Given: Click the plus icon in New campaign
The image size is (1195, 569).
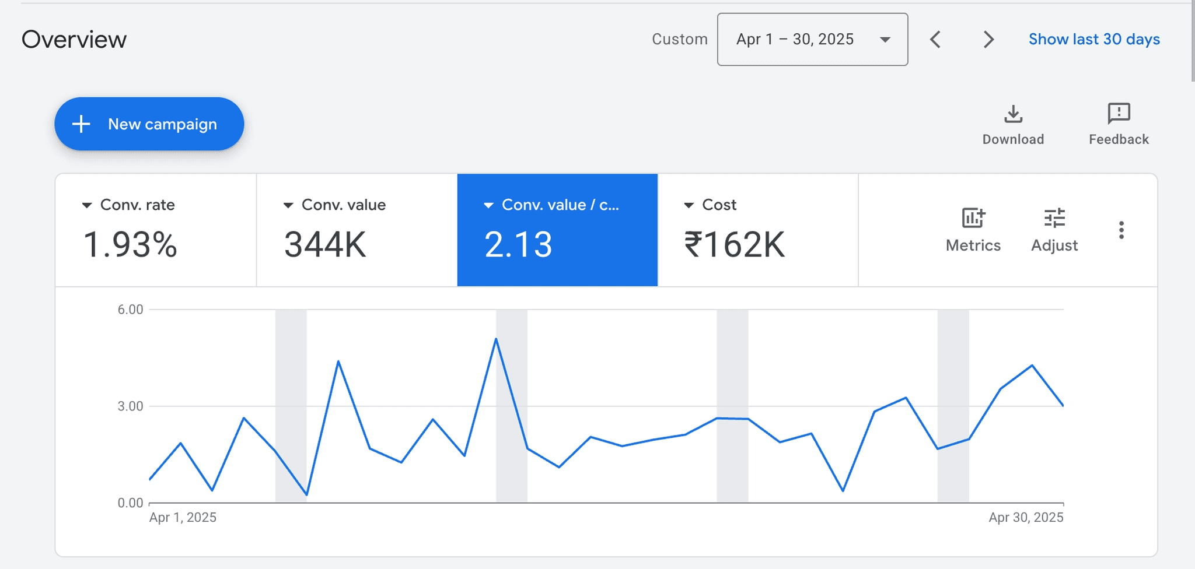Looking at the screenshot, I should (x=81, y=124).
